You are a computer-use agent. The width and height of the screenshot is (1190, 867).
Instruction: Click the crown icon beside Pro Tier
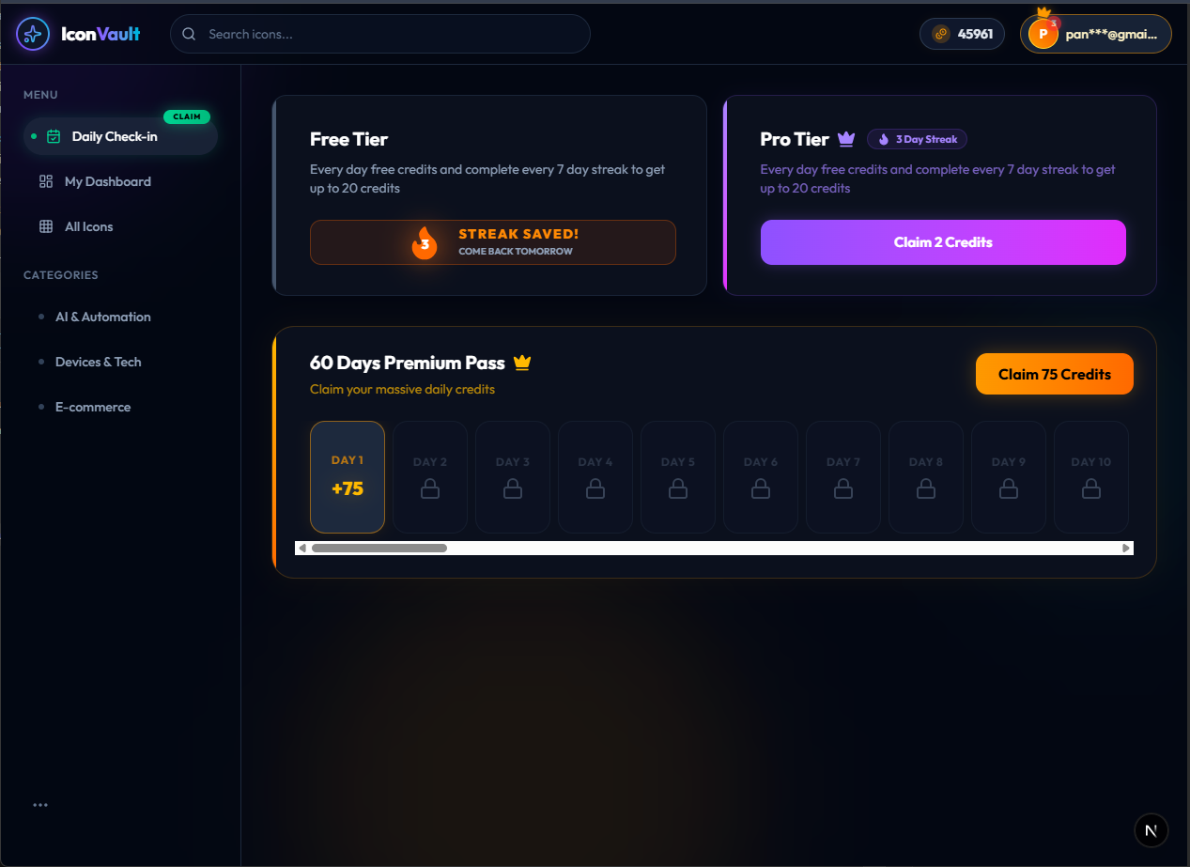(846, 139)
